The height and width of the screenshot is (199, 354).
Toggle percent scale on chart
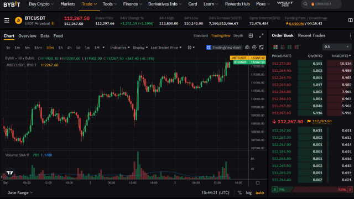[x=240, y=193]
